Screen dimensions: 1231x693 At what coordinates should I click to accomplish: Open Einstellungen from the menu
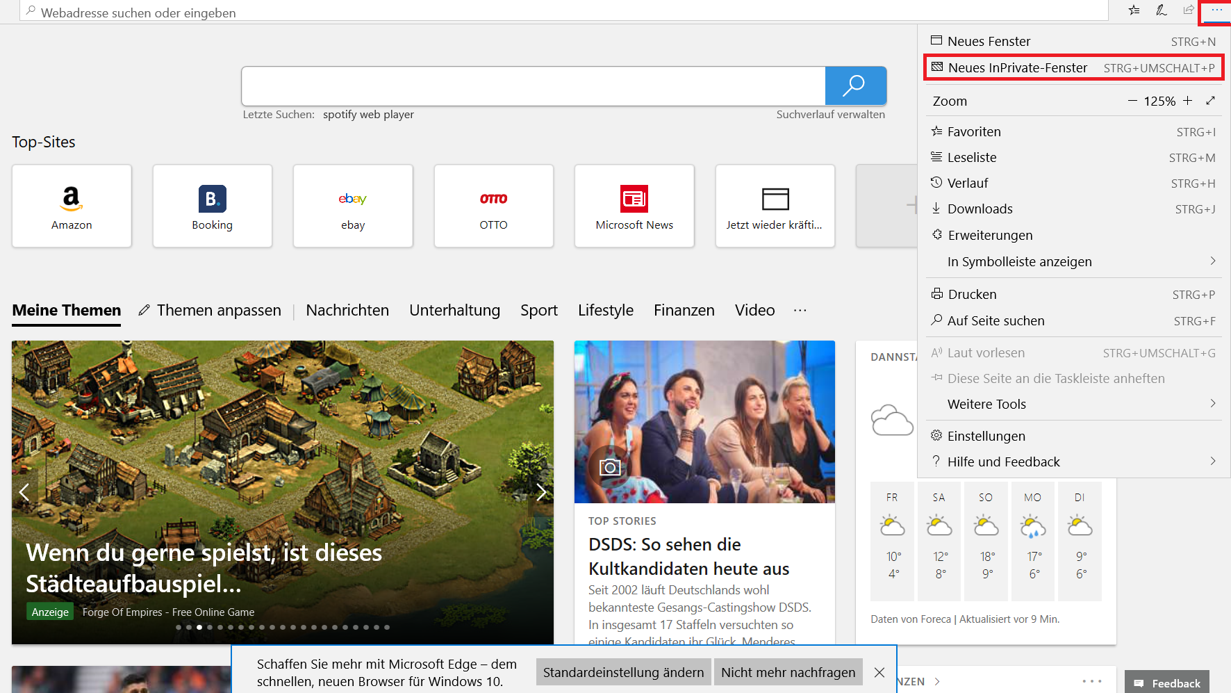click(x=986, y=436)
